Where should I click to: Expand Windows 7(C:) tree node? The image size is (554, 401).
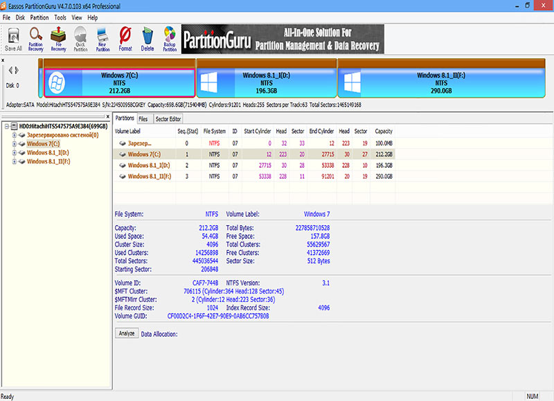point(14,144)
